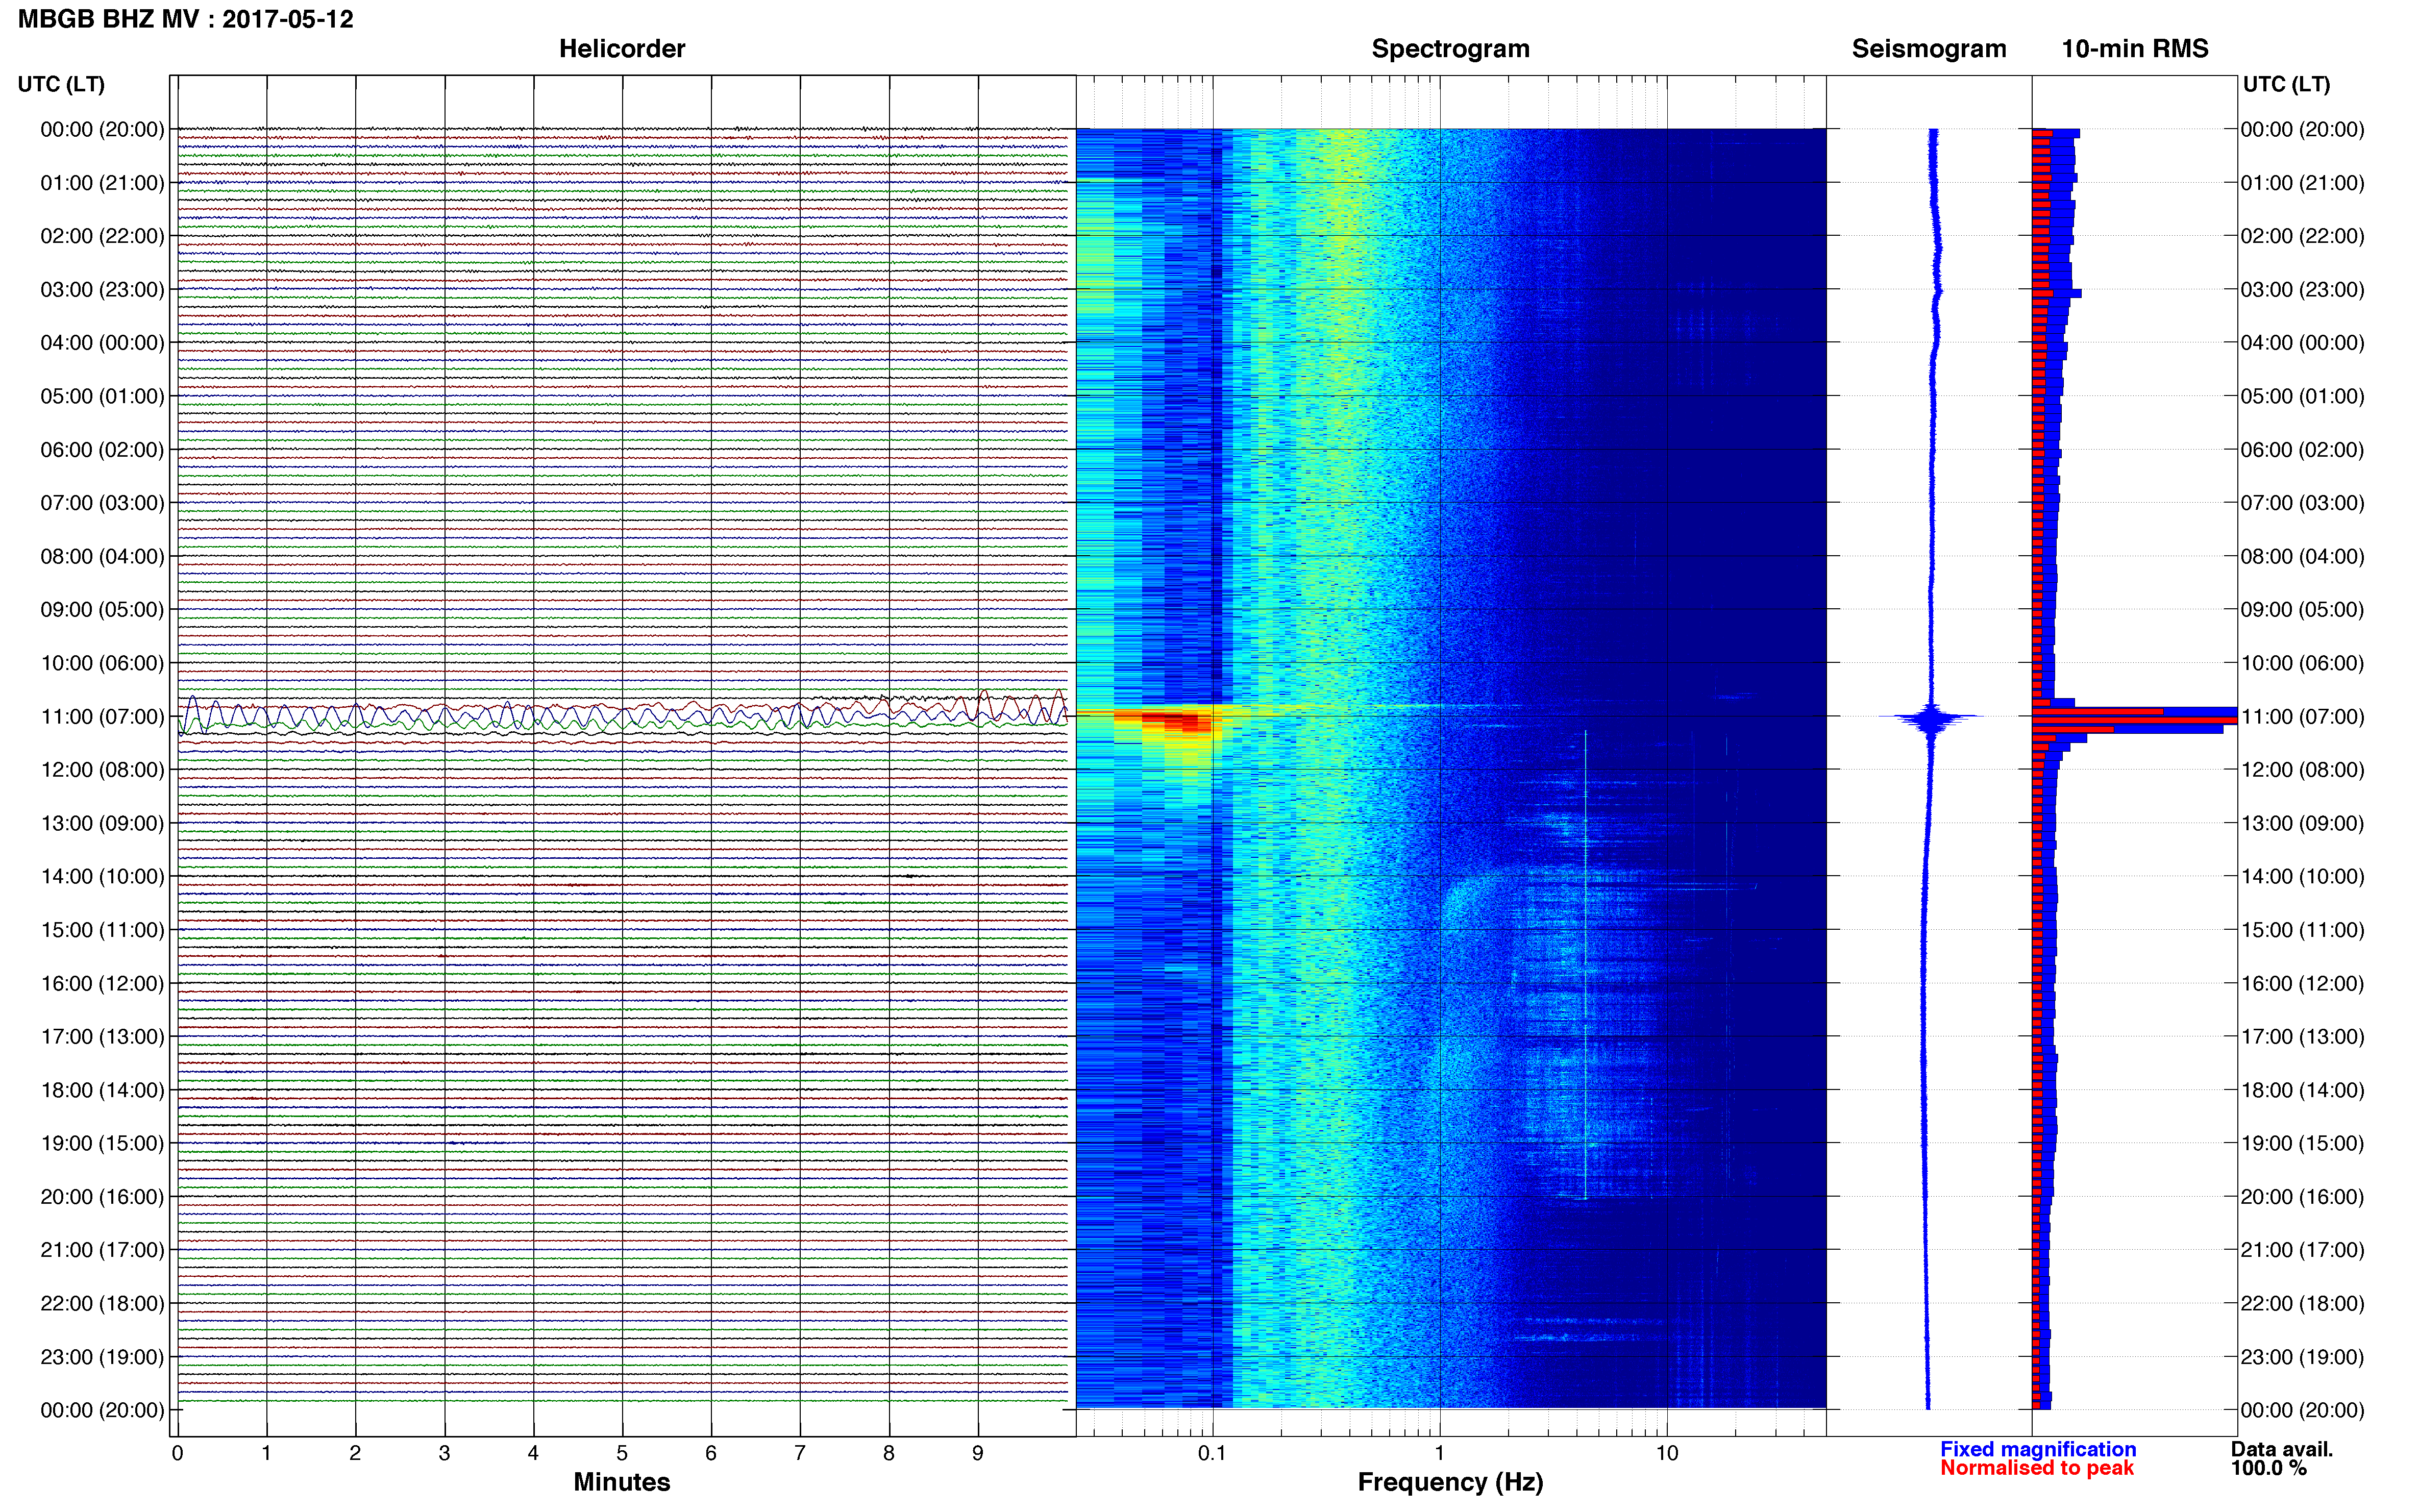Image resolution: width=2419 pixels, height=1512 pixels.
Task: Select right-axis time label 01:00 (21:00)
Action: click(x=2302, y=183)
